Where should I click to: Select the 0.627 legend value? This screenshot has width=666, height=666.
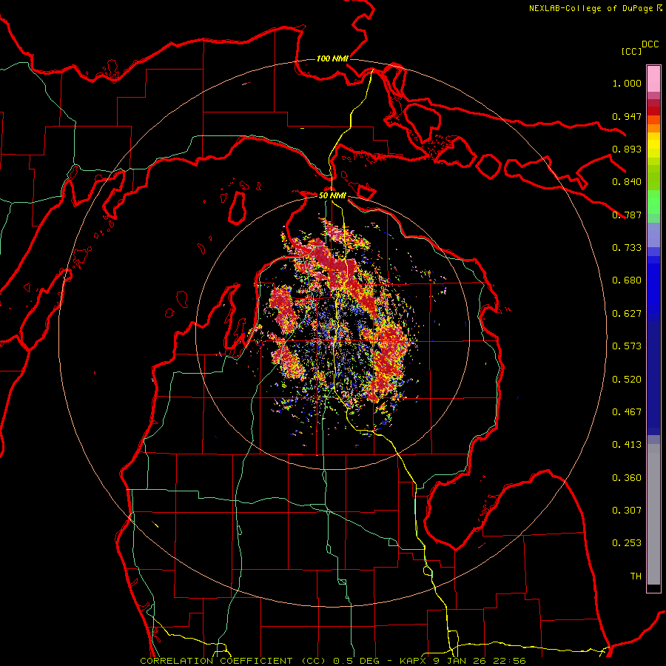coord(627,314)
